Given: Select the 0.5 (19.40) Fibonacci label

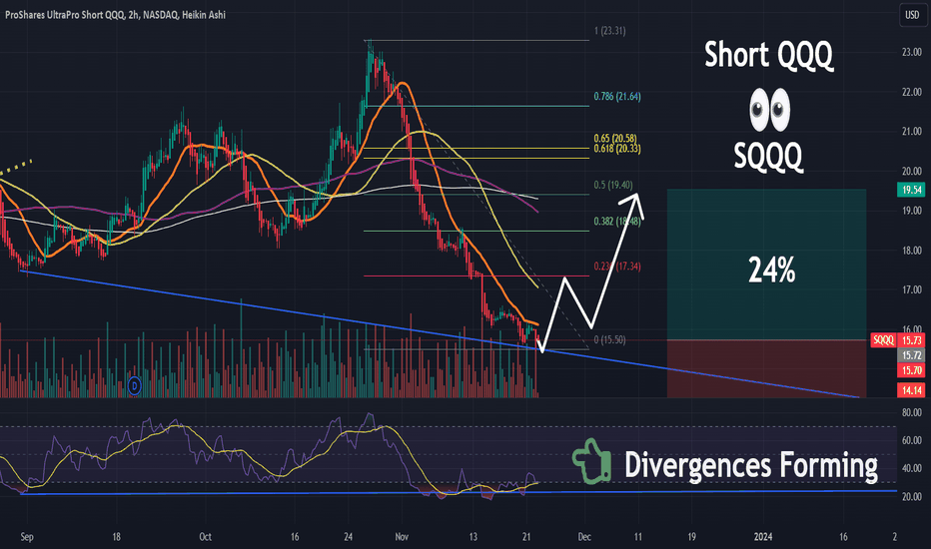Looking at the screenshot, I should 613,186.
